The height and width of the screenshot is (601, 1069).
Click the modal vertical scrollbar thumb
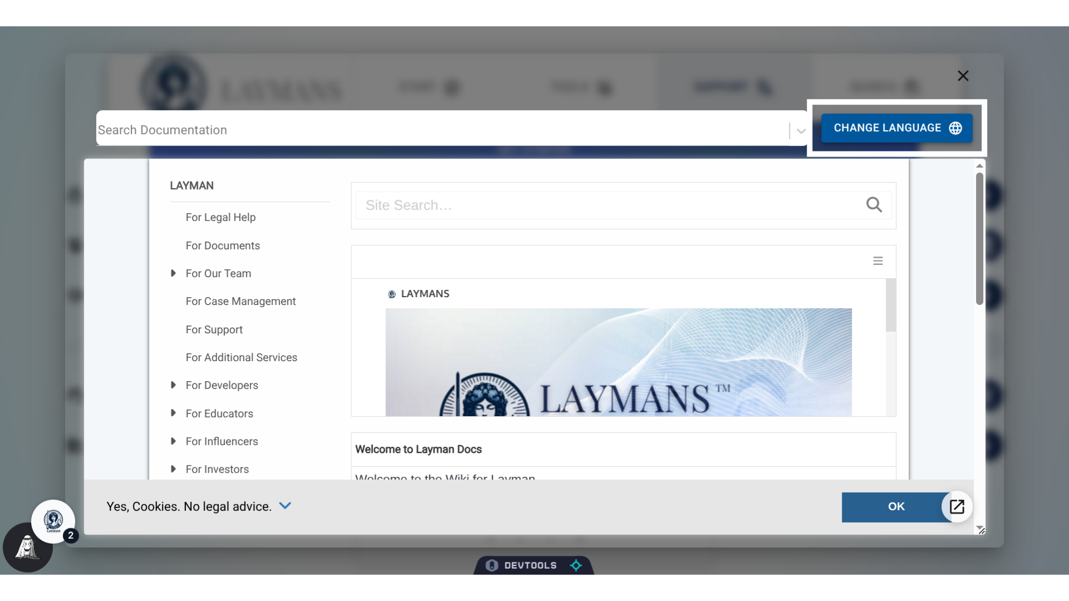979,239
